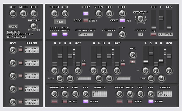Open the left envelope 'f' destination box

coord(84,78)
